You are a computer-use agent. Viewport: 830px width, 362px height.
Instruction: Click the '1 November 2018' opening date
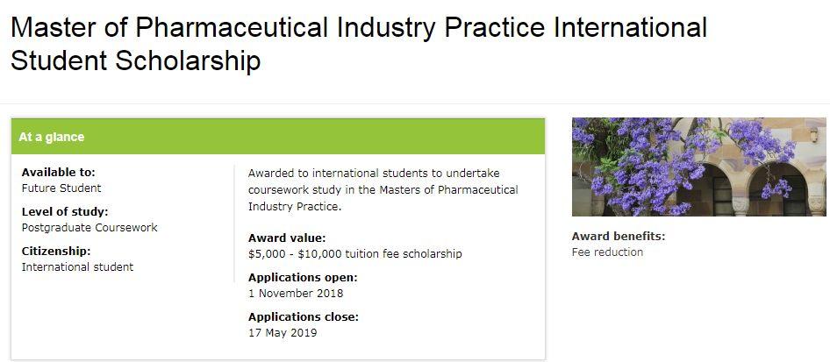tap(296, 293)
